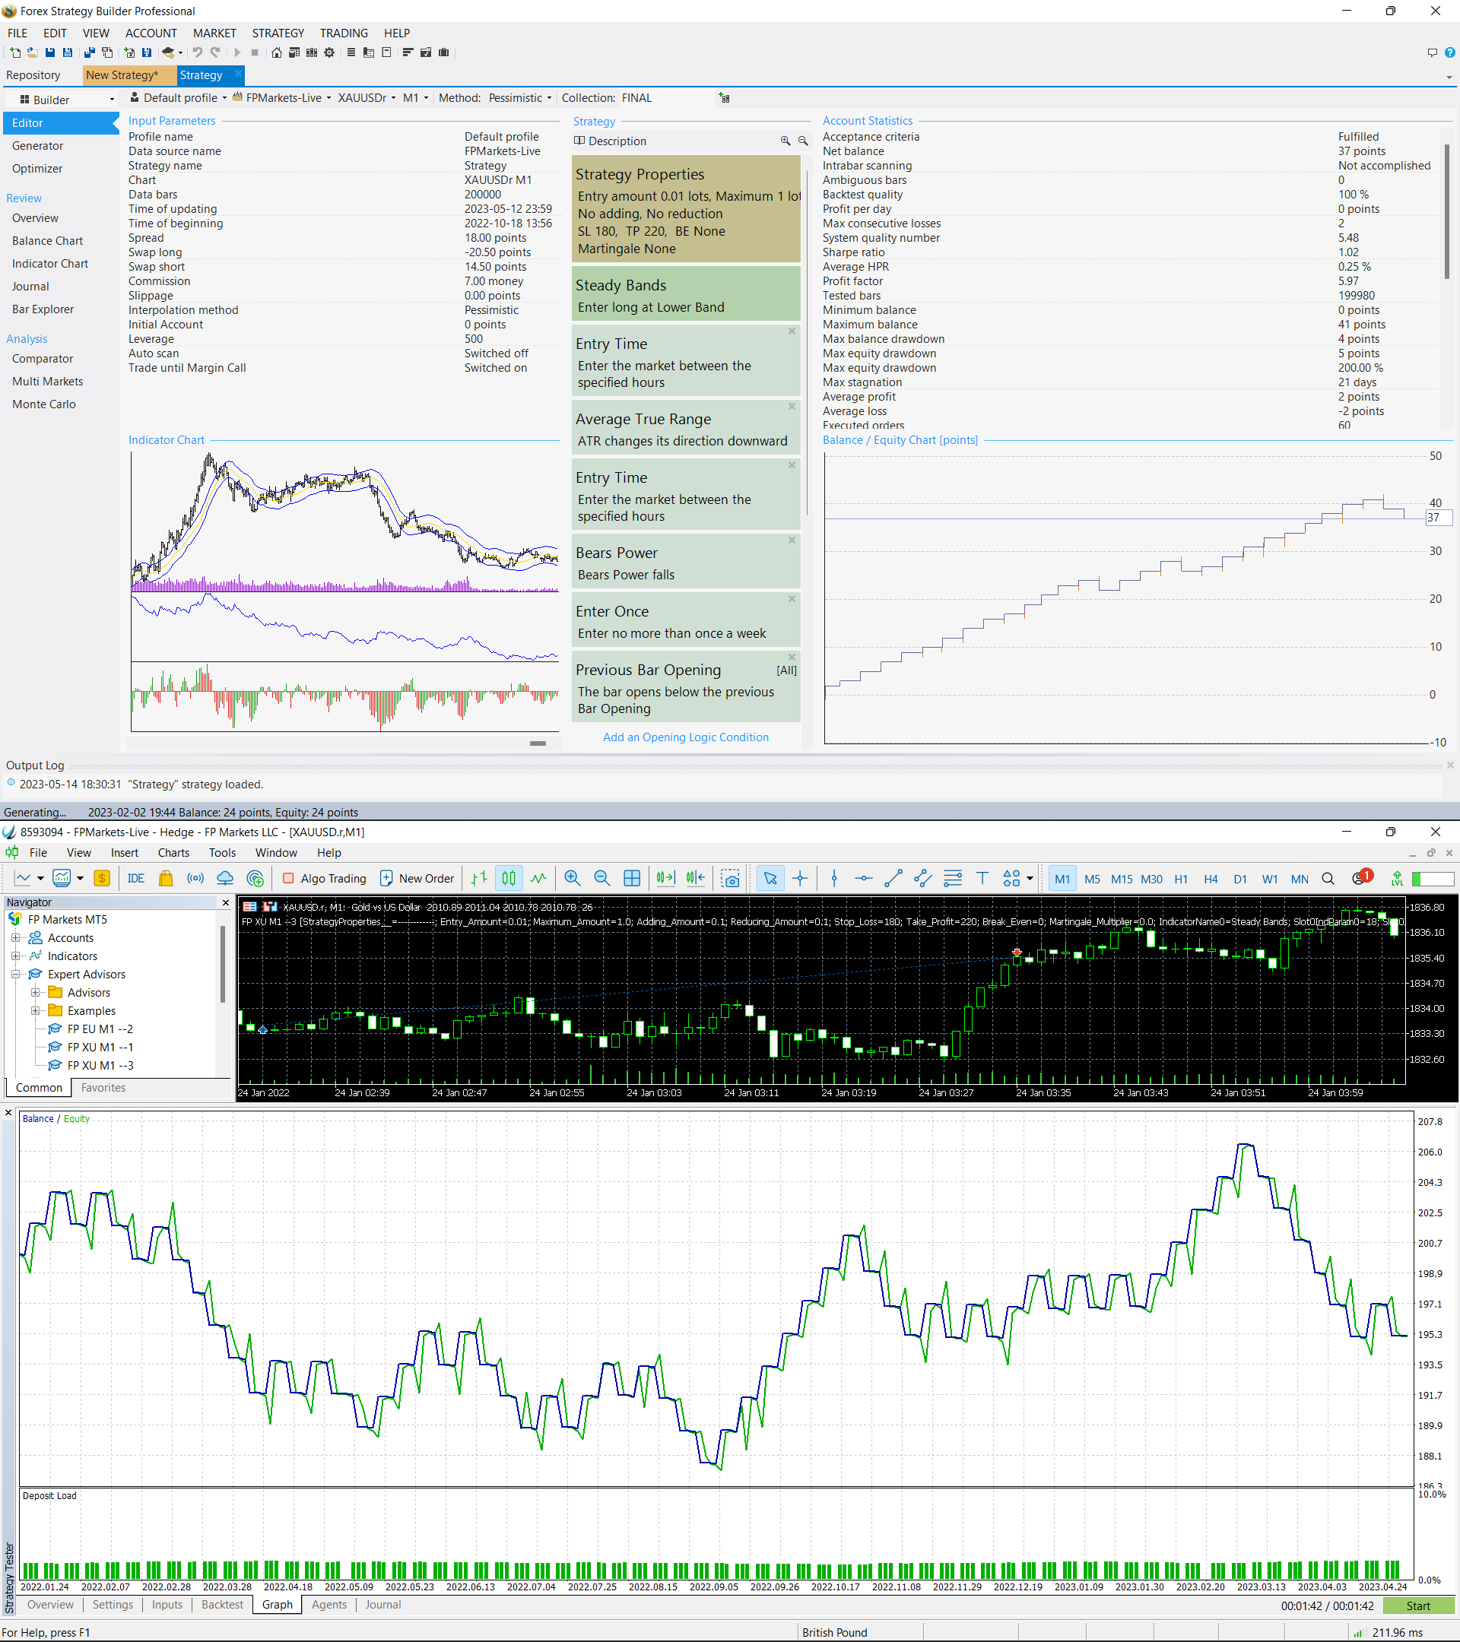This screenshot has height=1642, width=1460.
Task: Collapse the Expert Advisors tree node
Action: tap(15, 974)
